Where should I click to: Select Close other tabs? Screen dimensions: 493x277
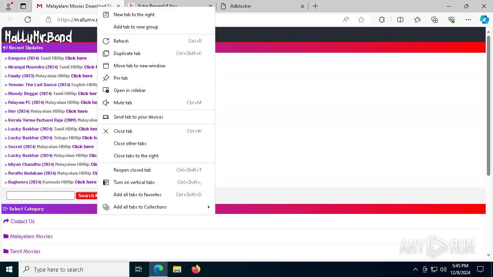[x=156, y=144]
